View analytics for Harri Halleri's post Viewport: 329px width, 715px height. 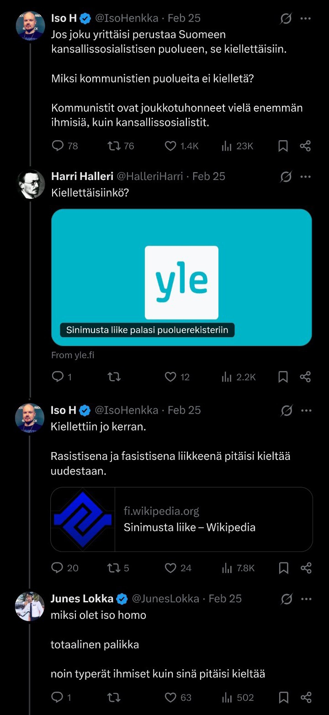coord(227,377)
